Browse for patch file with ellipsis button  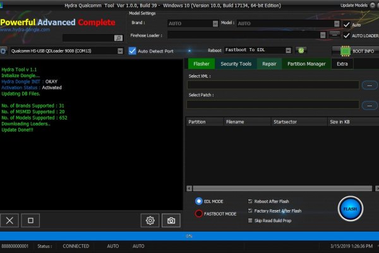point(370,104)
